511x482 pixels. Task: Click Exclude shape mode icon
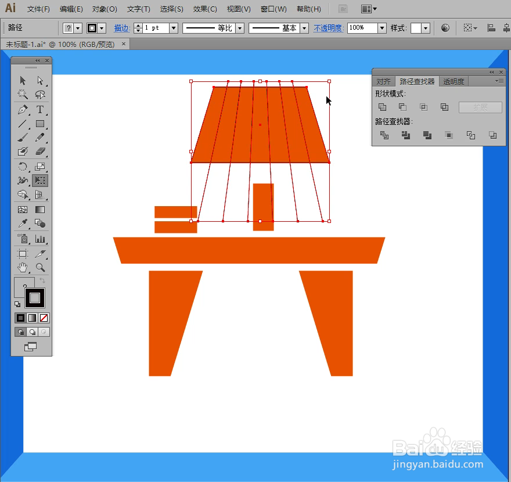pyautogui.click(x=444, y=107)
